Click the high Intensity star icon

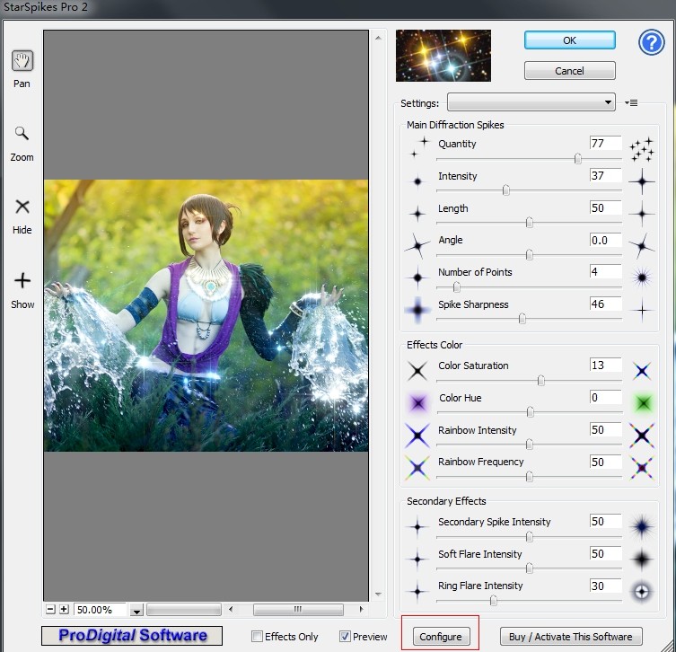tap(642, 181)
